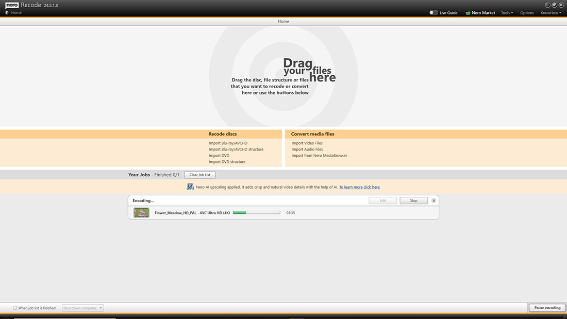567x319 pixels.
Task: Minimize the Nero Recode window
Action: click(x=547, y=5)
